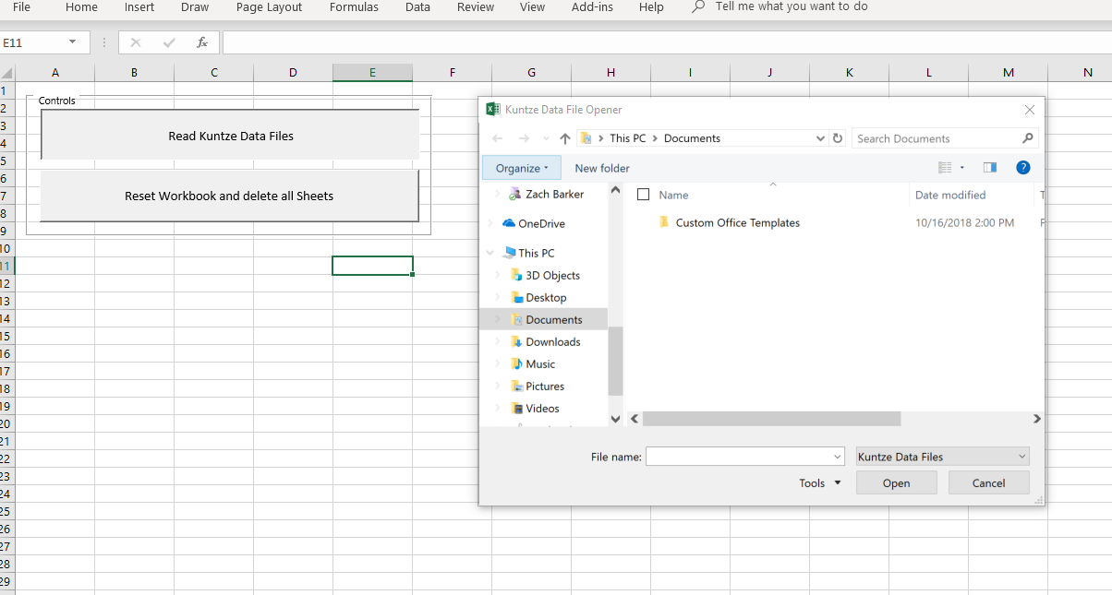Viewport: 1112px width, 595px height.
Task: Open the Formulas ribbon tab
Action: click(x=354, y=7)
